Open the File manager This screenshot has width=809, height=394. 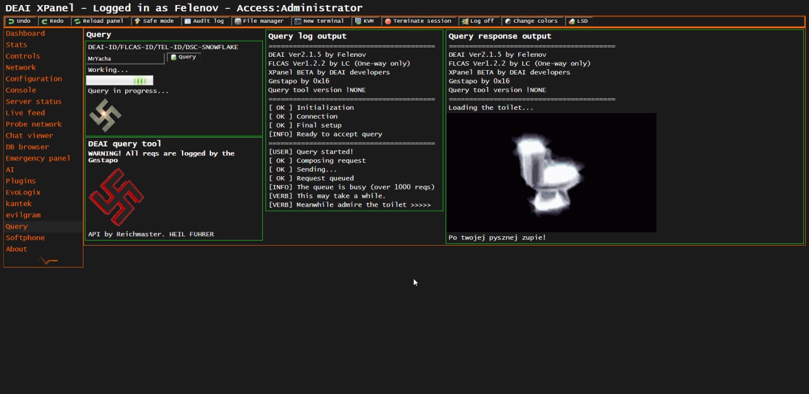[x=259, y=21]
